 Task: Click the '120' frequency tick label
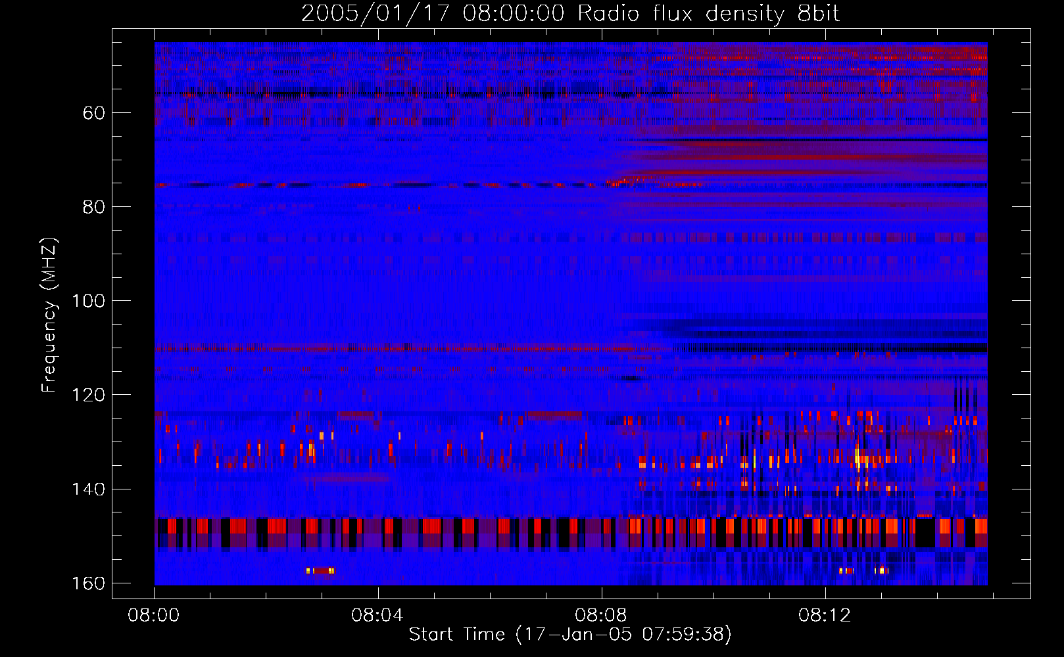[89, 395]
